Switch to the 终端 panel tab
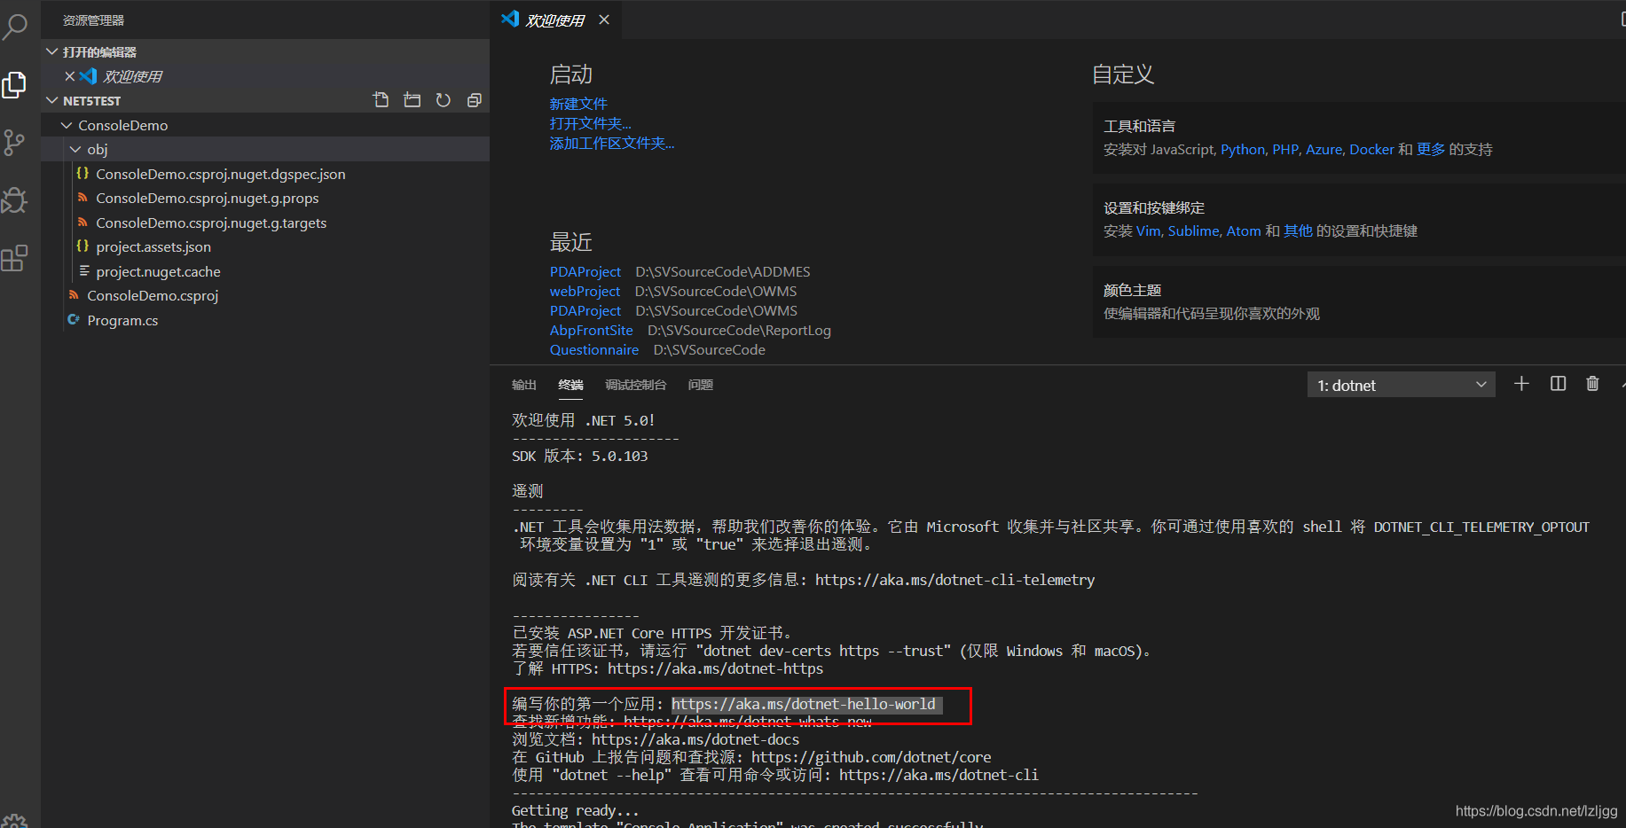Screen dimensions: 1626x828 570,385
